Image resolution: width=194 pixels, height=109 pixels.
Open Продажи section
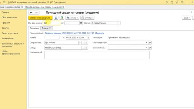(6, 23)
